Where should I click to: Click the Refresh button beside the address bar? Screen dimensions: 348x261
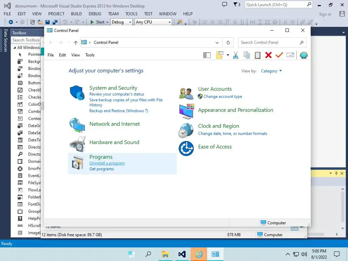228,42
